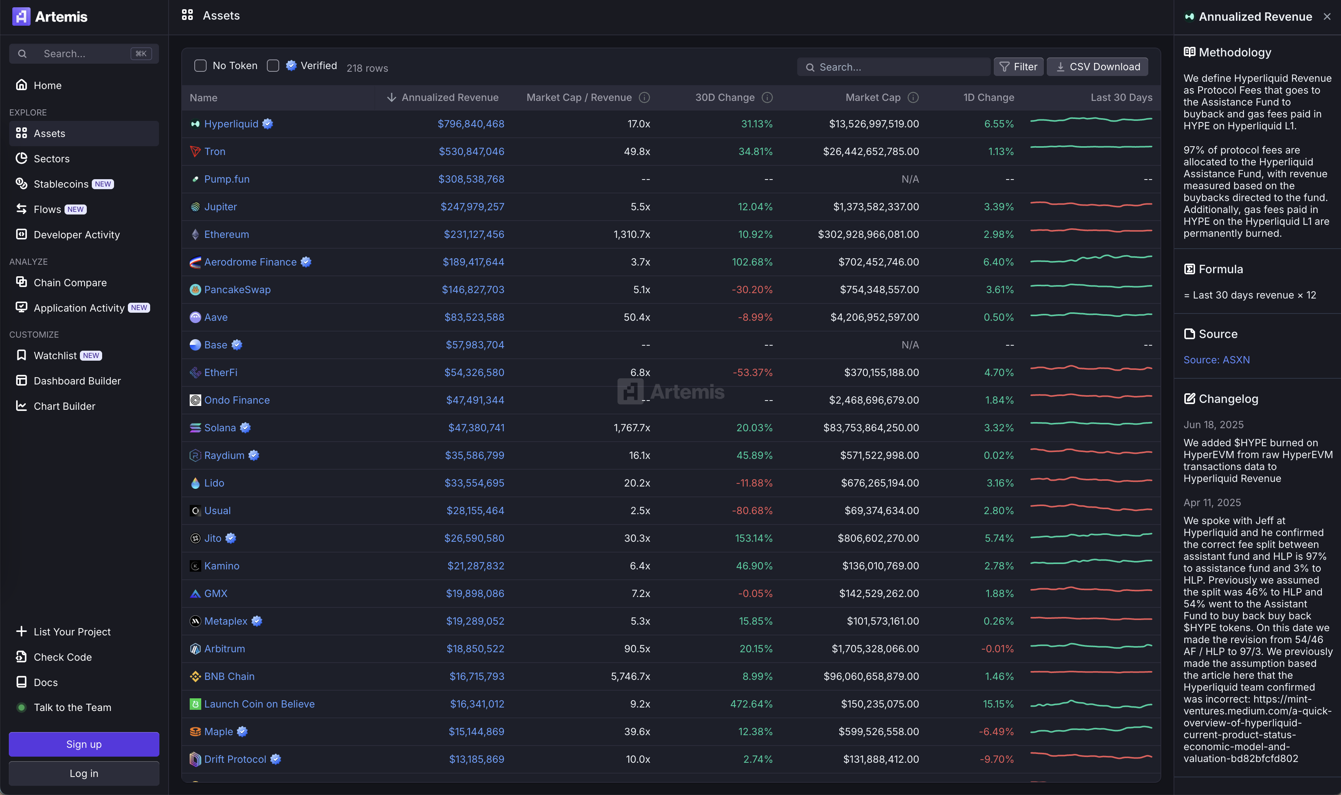The width and height of the screenshot is (1341, 795).
Task: Click the Aave token icon
Action: [195, 317]
